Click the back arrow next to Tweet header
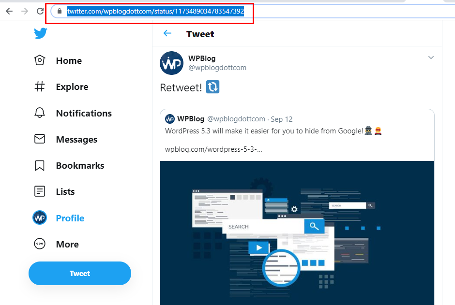This screenshot has height=305, width=455. tap(167, 33)
